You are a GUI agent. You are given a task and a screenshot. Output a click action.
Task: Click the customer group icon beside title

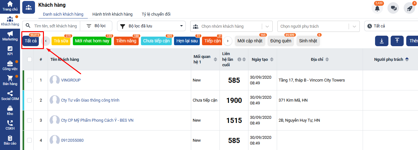coord(29,7)
